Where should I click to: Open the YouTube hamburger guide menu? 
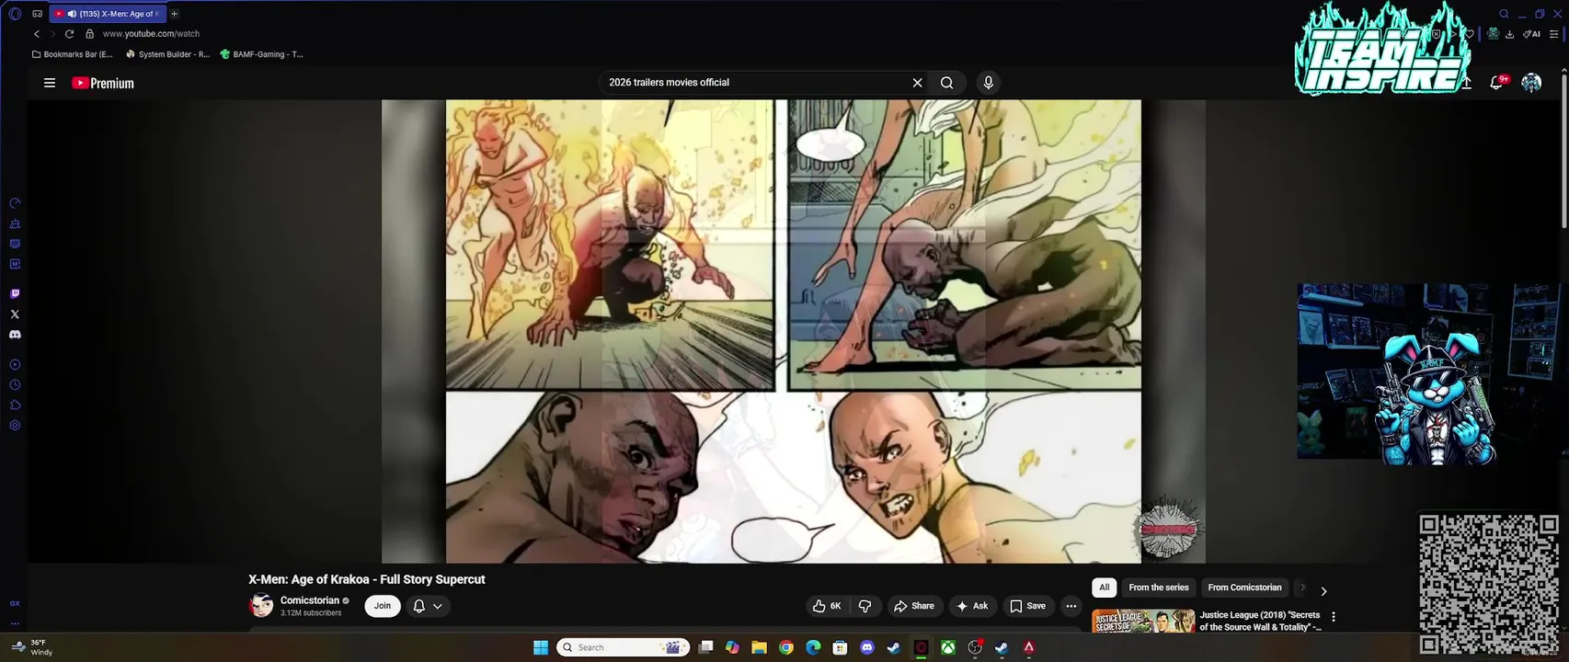click(50, 83)
